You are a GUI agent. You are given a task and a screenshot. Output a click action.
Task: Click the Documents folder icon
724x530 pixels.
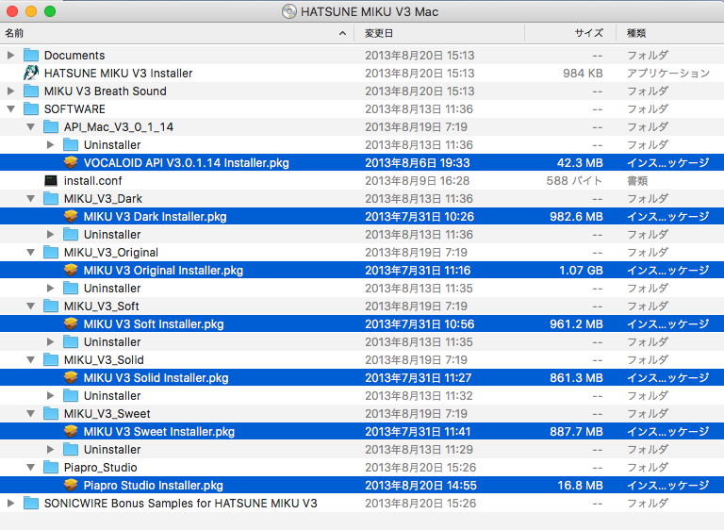(x=31, y=55)
